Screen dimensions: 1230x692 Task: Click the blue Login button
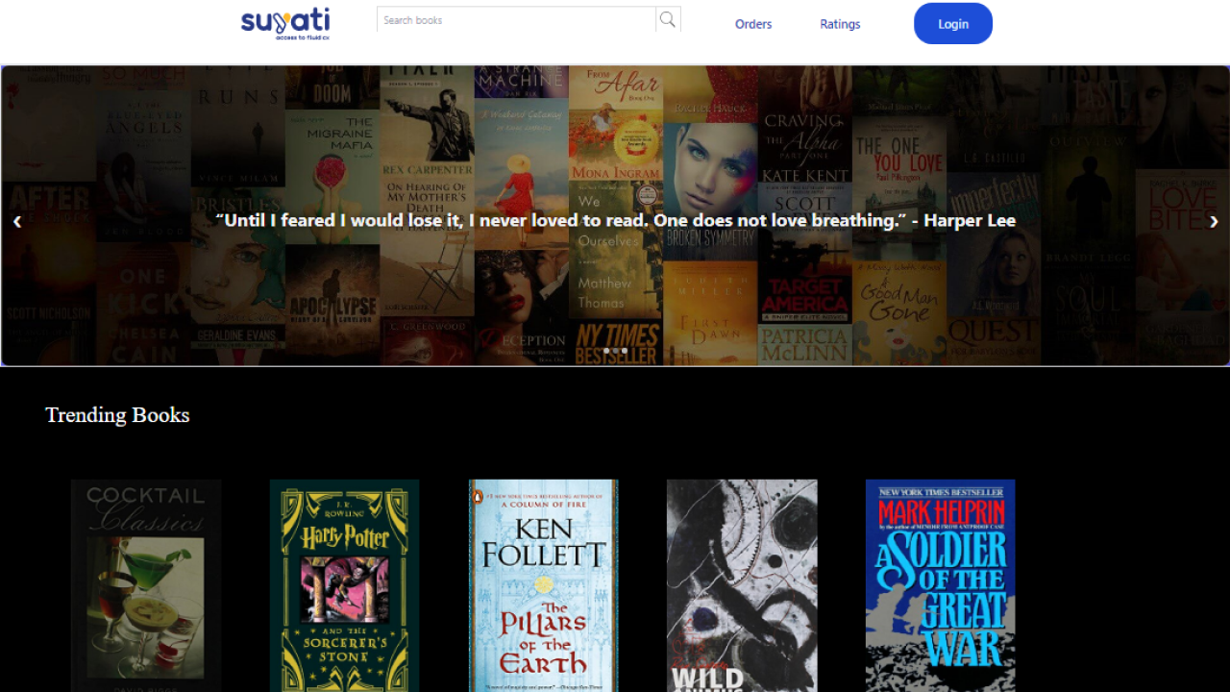[x=953, y=24]
